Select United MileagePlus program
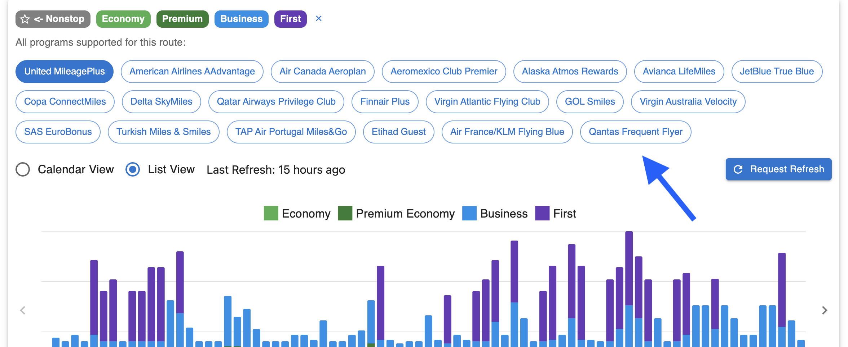848x347 pixels. point(65,72)
